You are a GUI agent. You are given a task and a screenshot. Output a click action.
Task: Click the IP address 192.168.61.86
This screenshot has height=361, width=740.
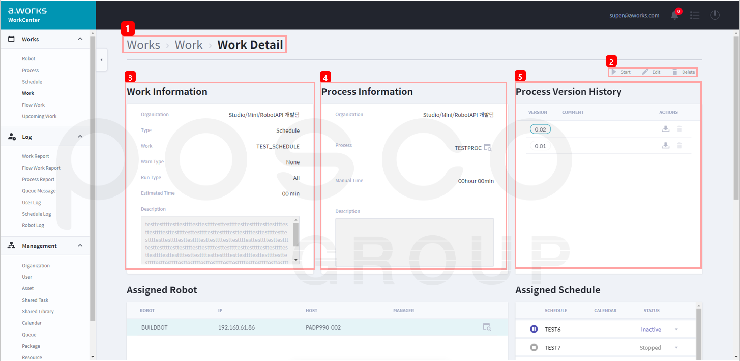tap(236, 327)
